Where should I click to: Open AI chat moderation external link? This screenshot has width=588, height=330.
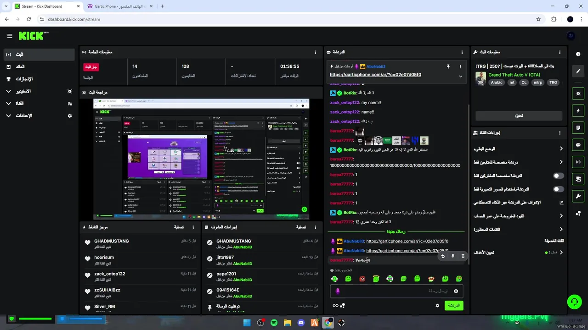[x=561, y=202]
